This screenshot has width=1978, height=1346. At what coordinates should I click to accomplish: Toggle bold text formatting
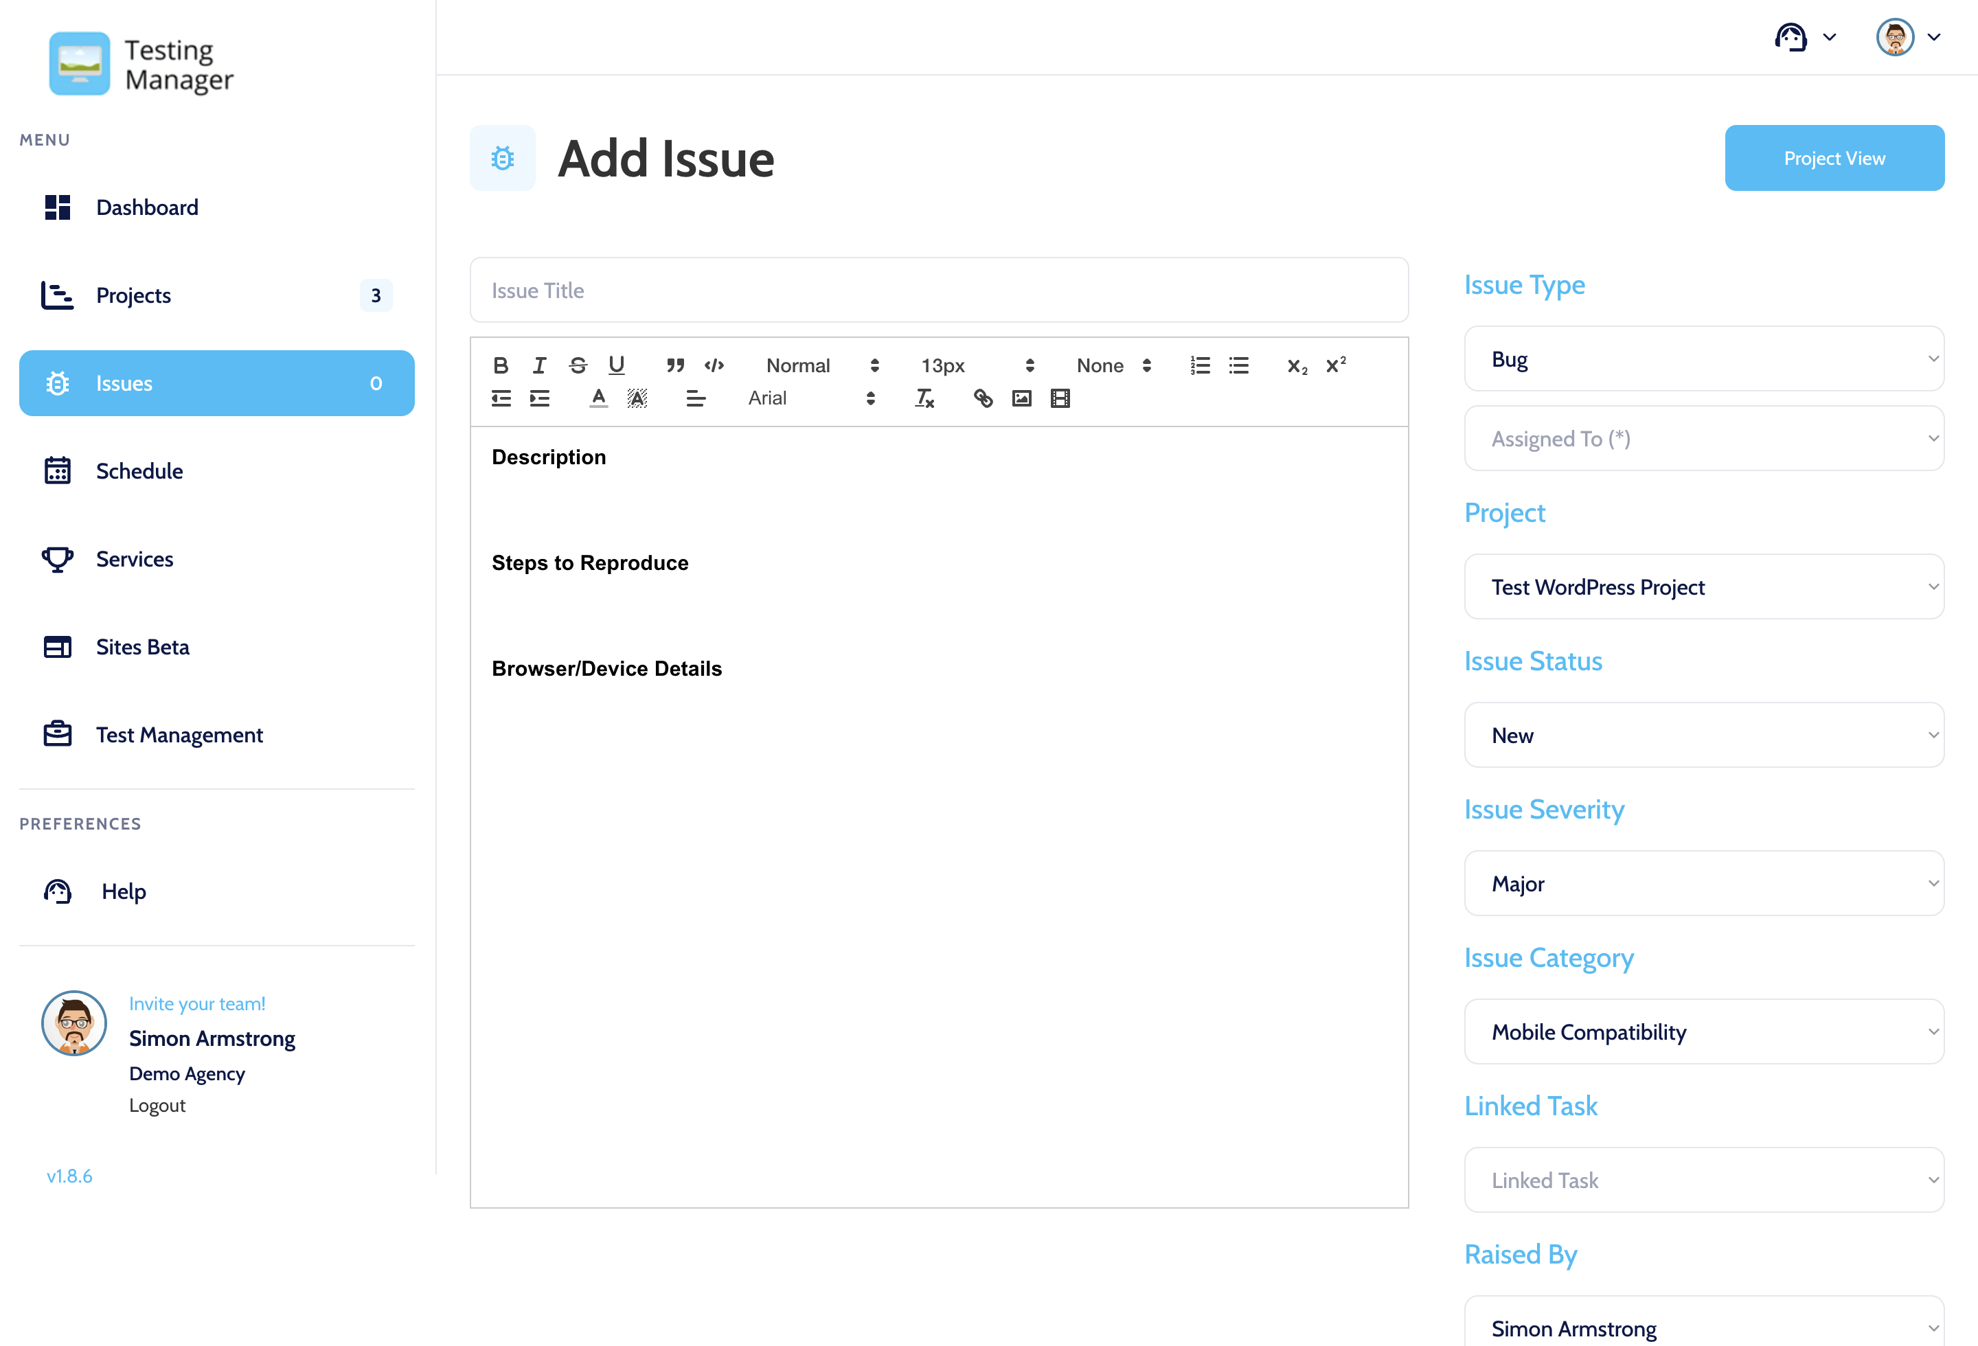501,365
